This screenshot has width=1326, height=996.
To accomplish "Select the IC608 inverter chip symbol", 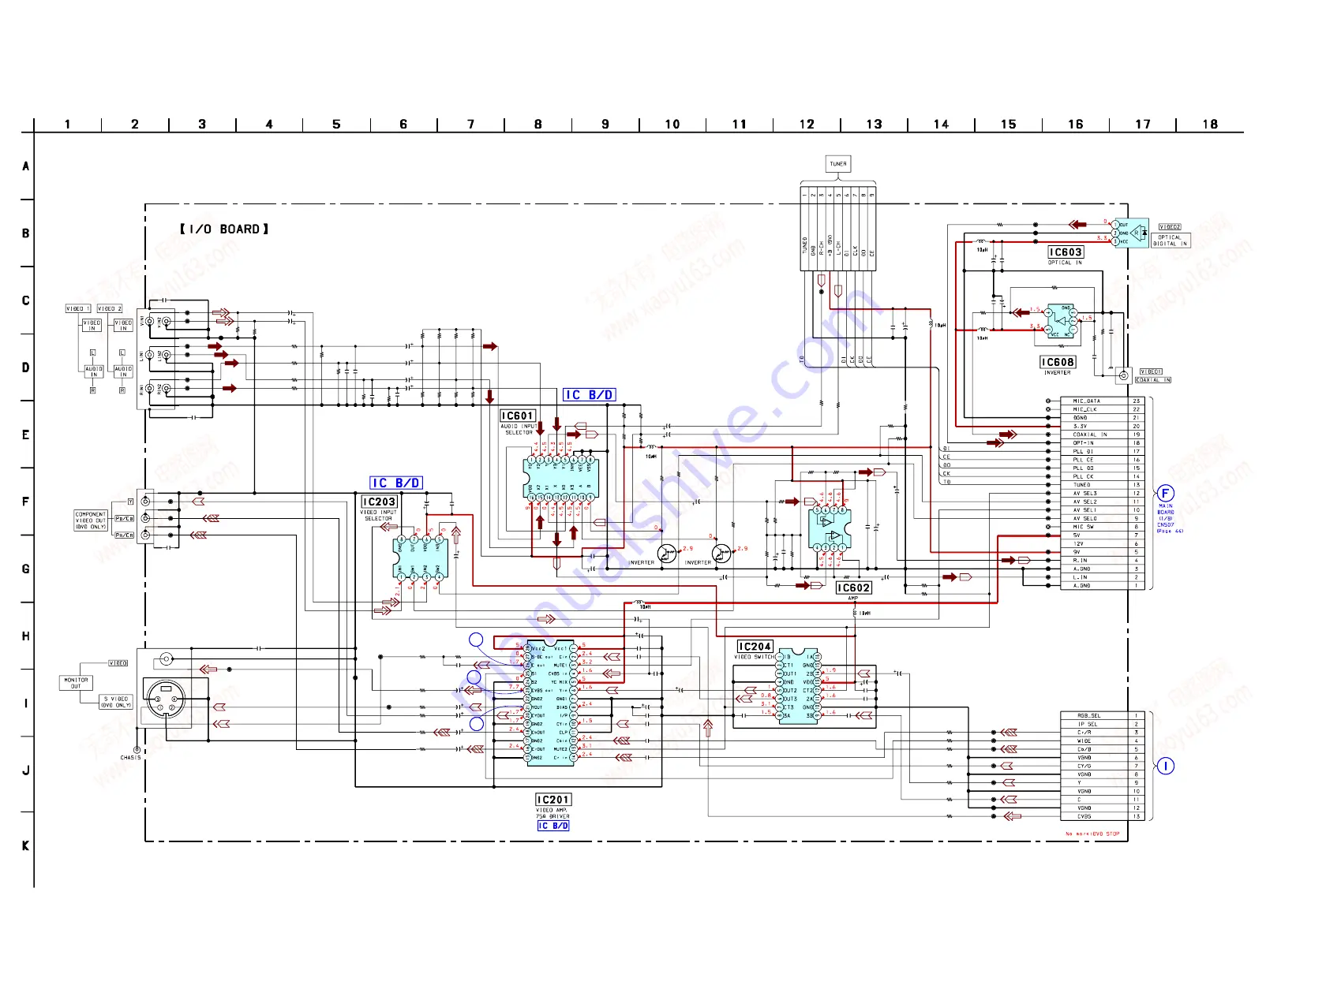I will pyautogui.click(x=1062, y=322).
